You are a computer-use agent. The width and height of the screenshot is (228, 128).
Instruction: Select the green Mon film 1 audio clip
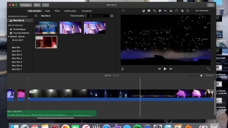(52, 113)
